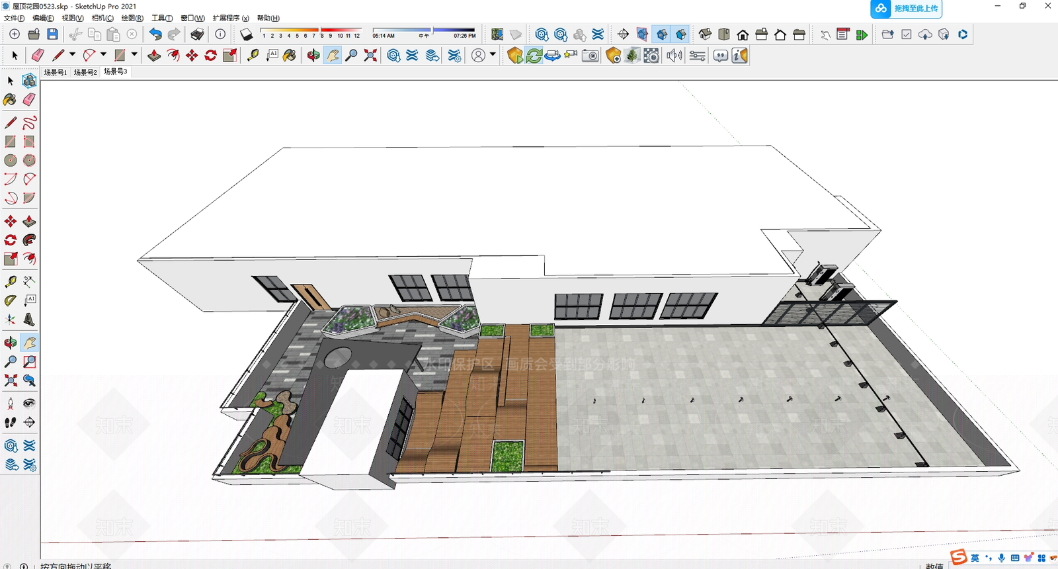Toggle the Pan hand tool in left toolbar

coord(29,343)
